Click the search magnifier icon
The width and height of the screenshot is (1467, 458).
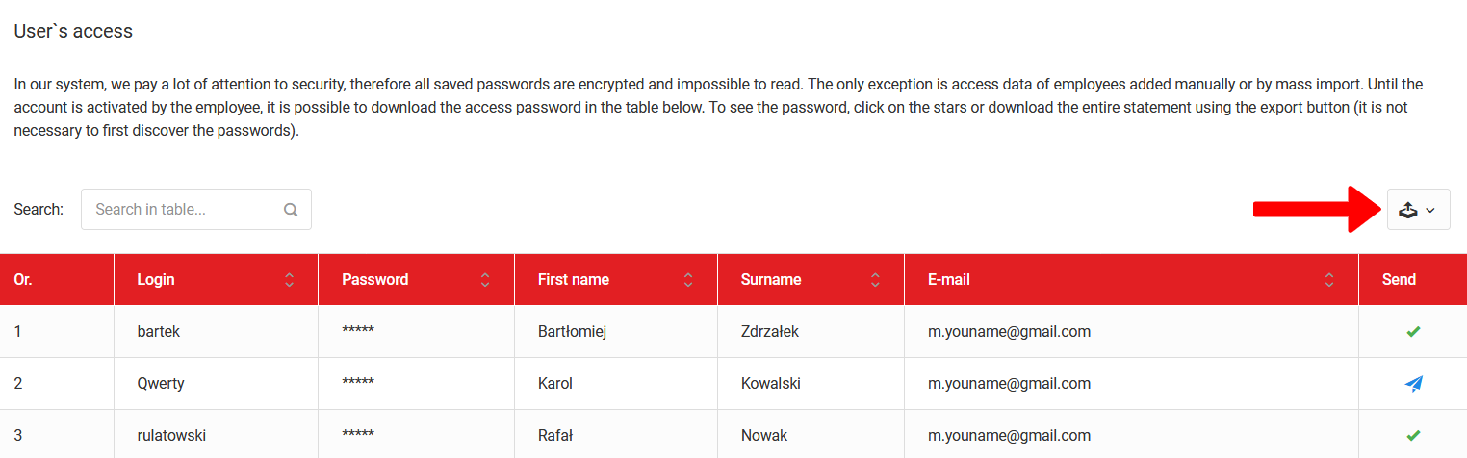[291, 210]
